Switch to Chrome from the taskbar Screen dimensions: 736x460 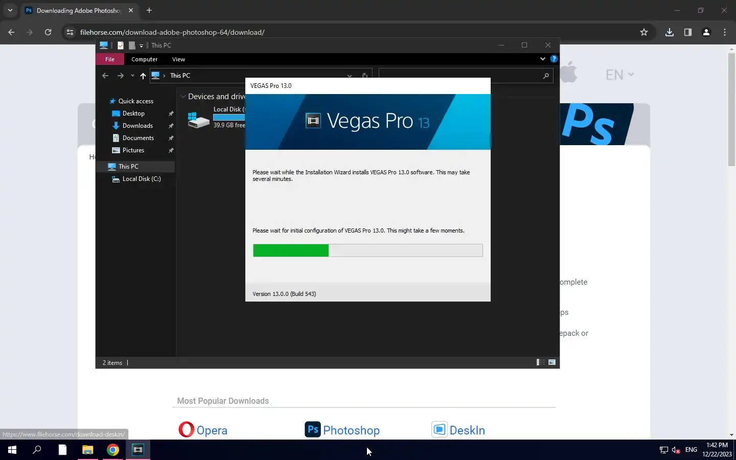(x=112, y=450)
